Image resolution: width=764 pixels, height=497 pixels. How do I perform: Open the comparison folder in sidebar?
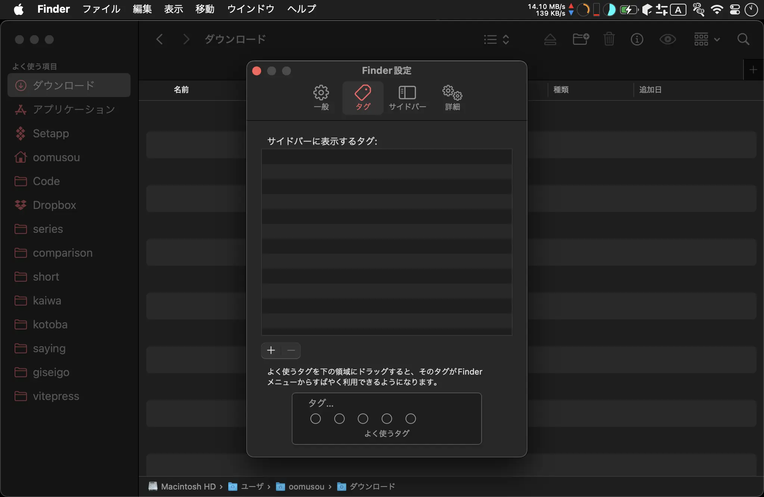tap(69, 253)
